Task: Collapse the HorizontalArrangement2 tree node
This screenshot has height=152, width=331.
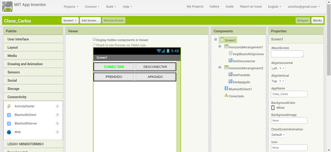Action: click(x=220, y=67)
